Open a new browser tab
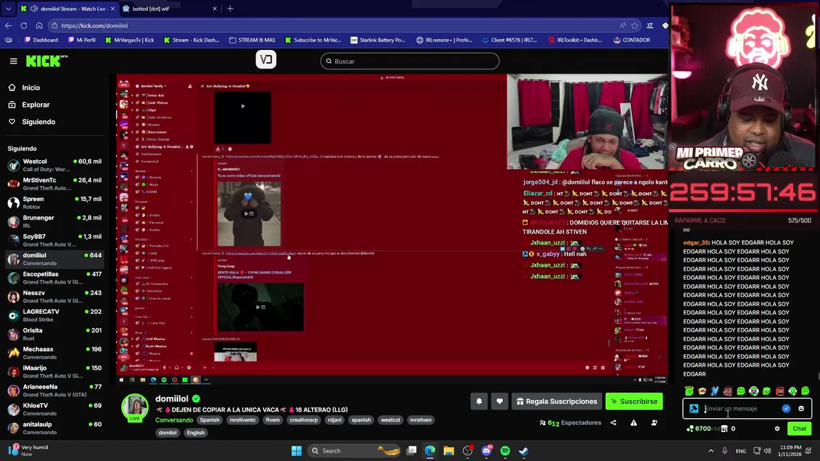820x461 pixels. click(x=230, y=9)
